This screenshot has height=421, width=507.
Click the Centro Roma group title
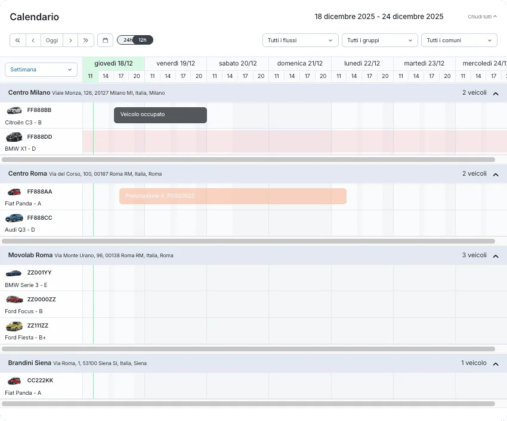(x=27, y=174)
